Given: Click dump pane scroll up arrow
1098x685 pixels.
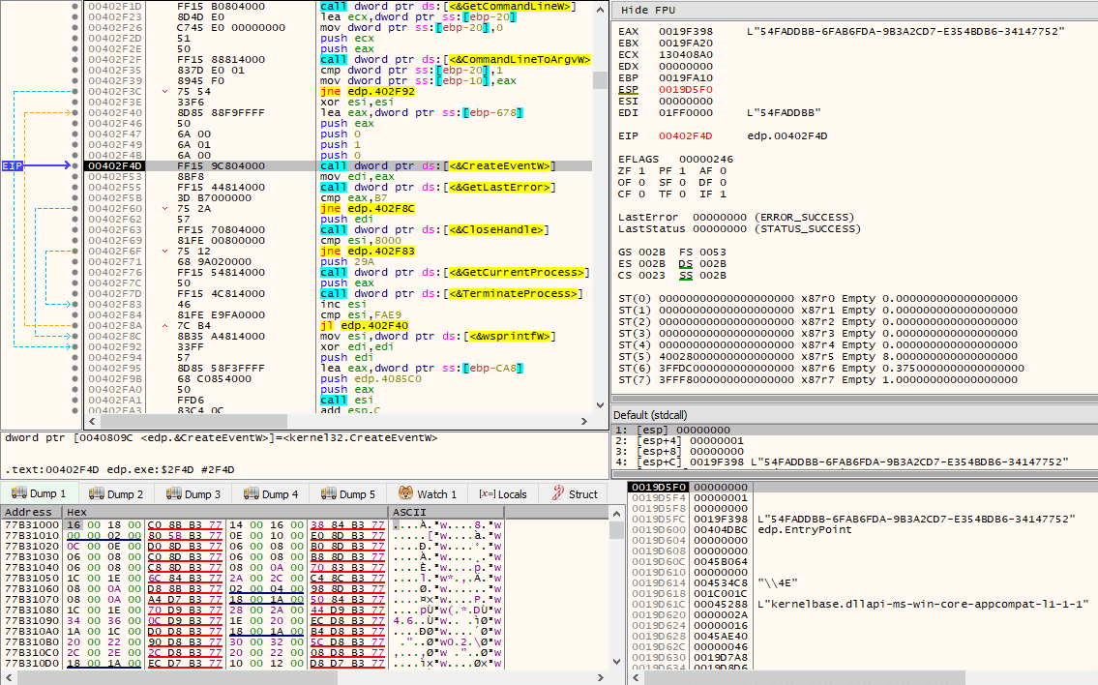Looking at the screenshot, I should point(616,514).
